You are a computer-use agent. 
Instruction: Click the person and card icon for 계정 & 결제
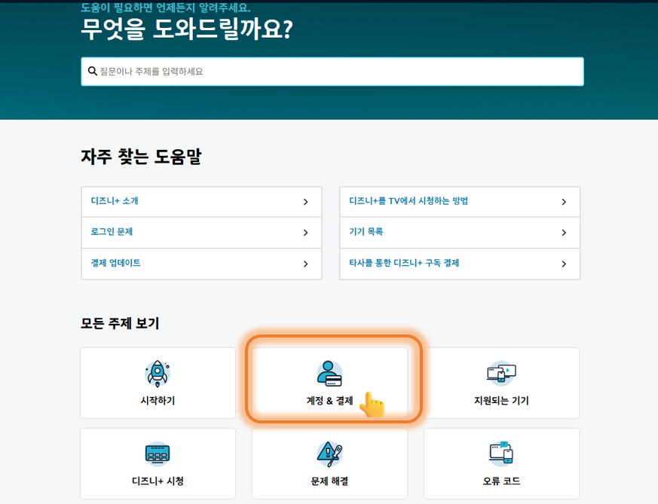click(329, 373)
